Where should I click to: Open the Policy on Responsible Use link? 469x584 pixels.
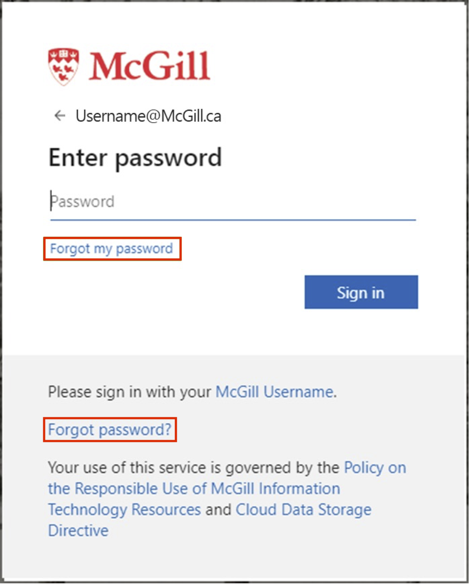[x=375, y=468]
